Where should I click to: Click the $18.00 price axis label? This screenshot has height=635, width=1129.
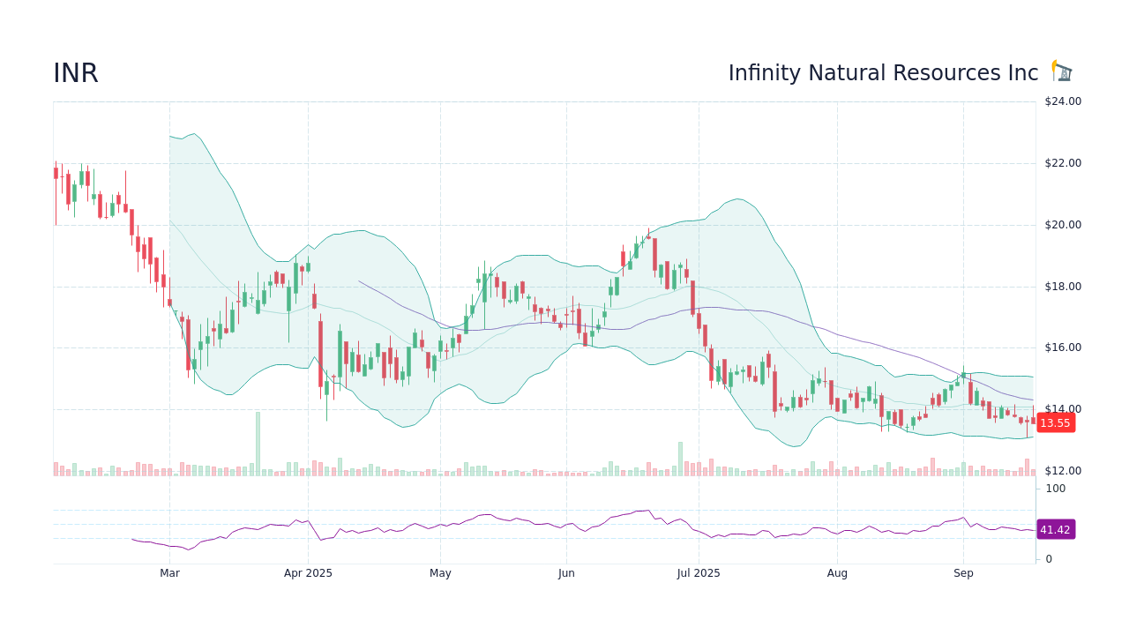[x=1063, y=286]
